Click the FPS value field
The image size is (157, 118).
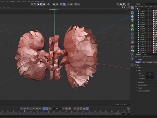click(x=150, y=73)
